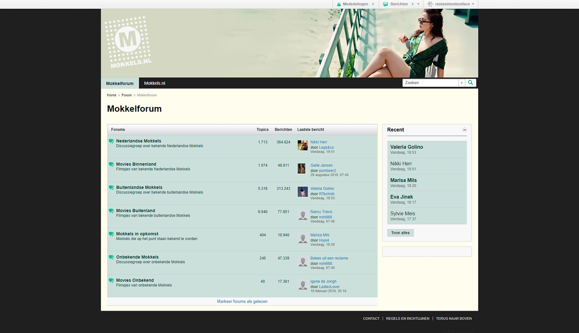Viewport: 579px width, 333px height.
Task: Expand the Berichten dropdown arrow
Action: [418, 4]
